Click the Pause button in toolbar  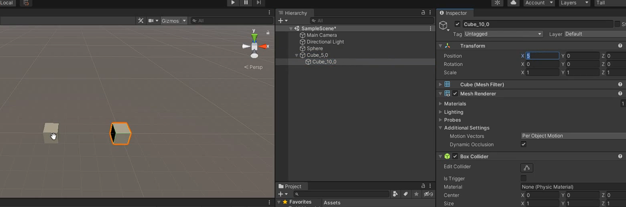click(246, 3)
